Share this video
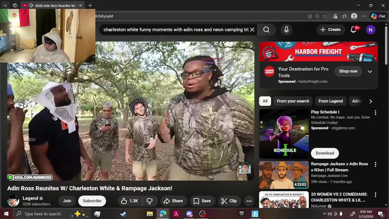 click(x=173, y=201)
